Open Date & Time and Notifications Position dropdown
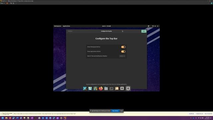Viewport: 213px width, 120px height. [x=122, y=56]
